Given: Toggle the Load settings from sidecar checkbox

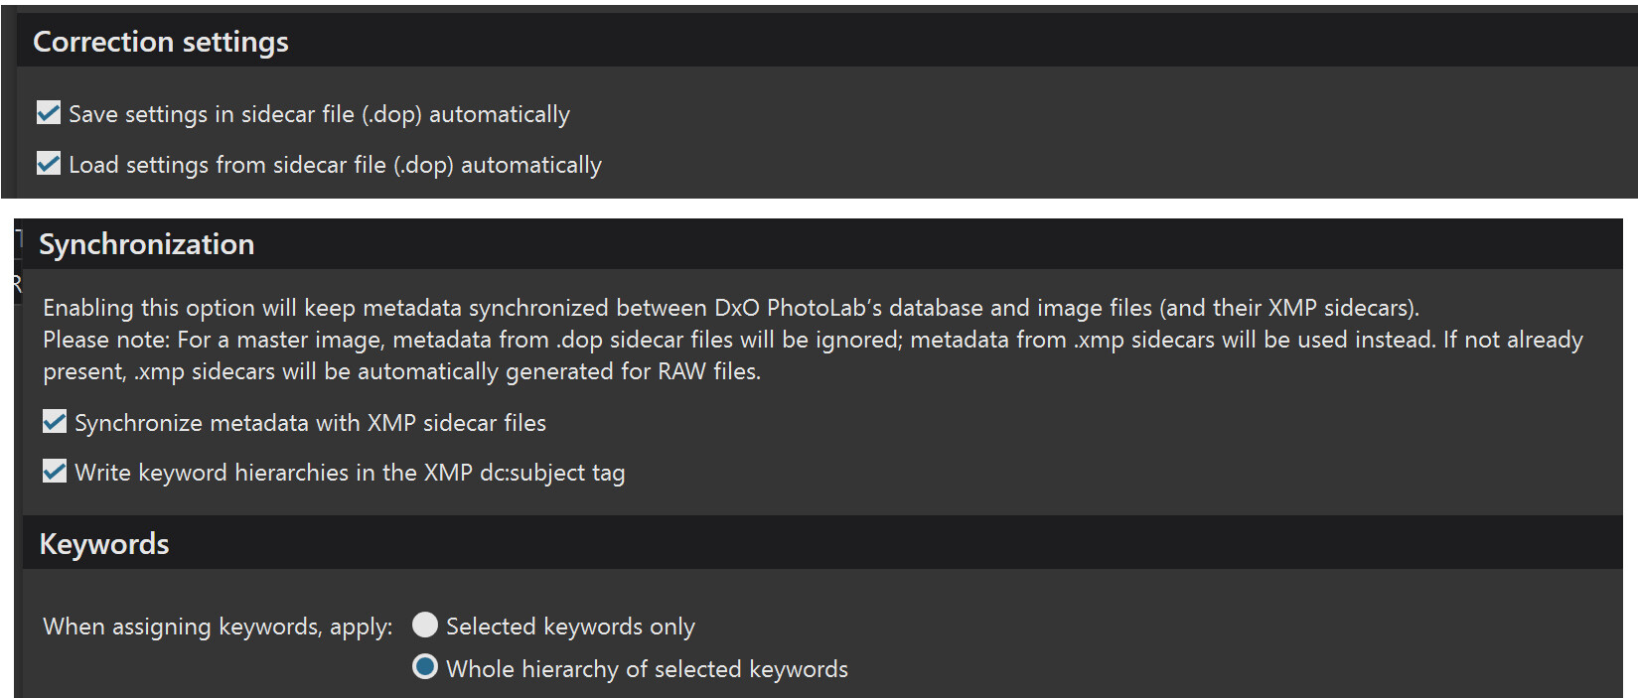Looking at the screenshot, I should (49, 164).
